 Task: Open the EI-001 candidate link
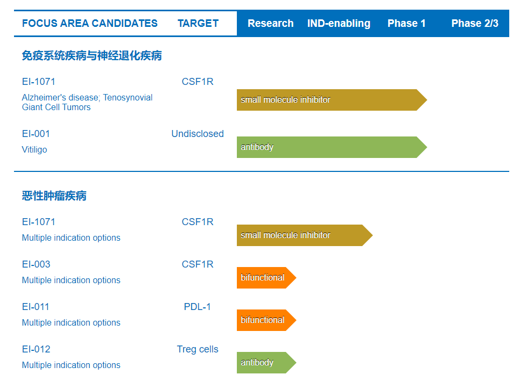(x=36, y=134)
